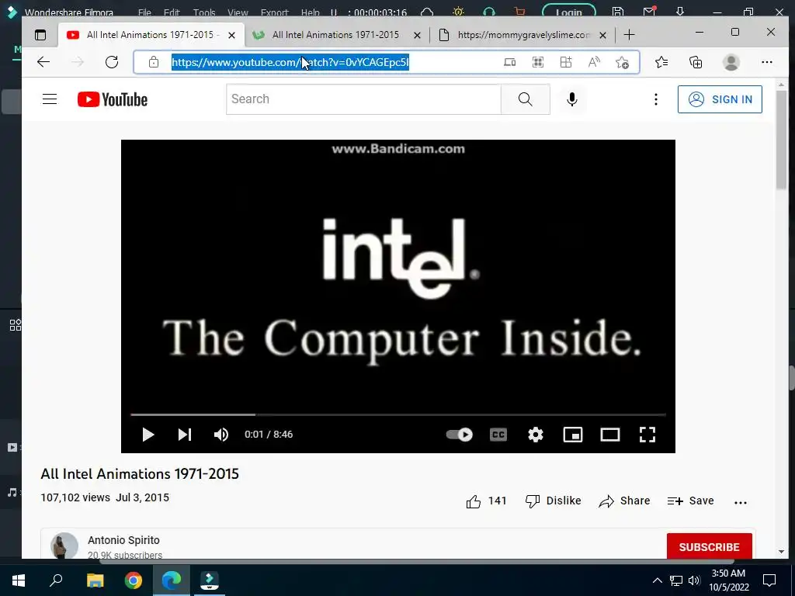
Task: Focus the YouTube search field
Action: [x=363, y=99]
